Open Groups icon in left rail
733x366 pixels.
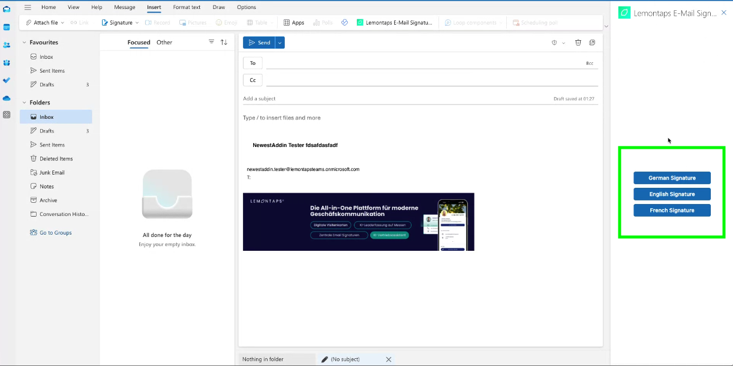pos(7,62)
